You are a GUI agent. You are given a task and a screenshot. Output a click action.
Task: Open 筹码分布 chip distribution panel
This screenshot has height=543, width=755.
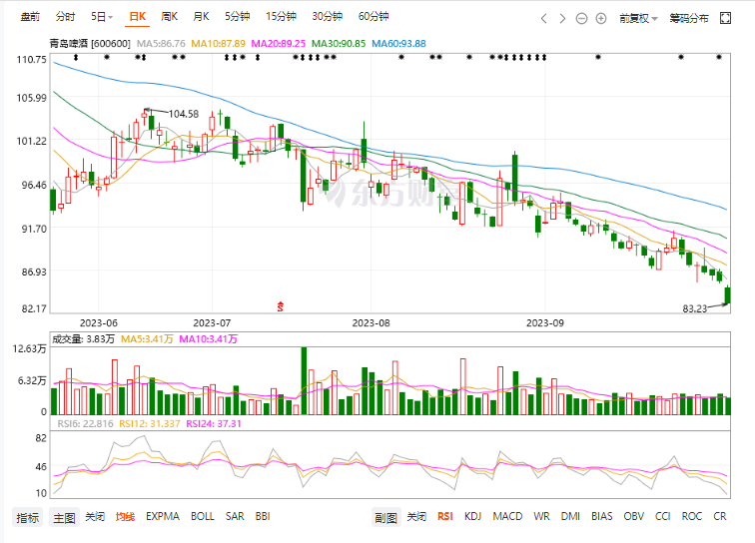coord(689,18)
